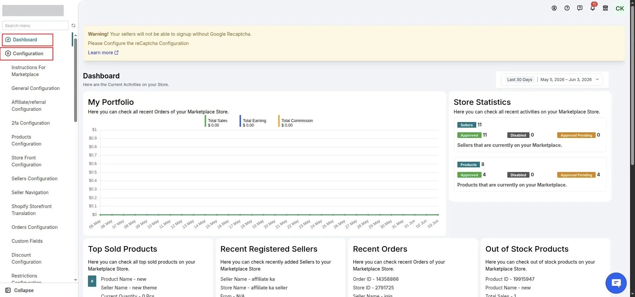Click the page vertical scrollbar thumb
Image resolution: width=635 pixels, height=297 pixels.
(x=632, y=86)
